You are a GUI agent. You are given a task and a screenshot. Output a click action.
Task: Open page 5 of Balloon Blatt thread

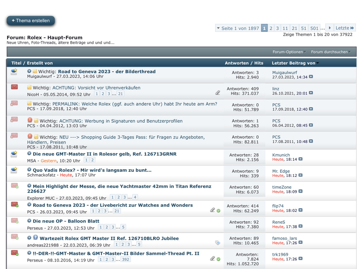(123, 227)
